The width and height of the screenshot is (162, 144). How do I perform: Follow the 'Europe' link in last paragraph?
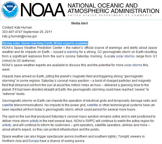[34, 141]
